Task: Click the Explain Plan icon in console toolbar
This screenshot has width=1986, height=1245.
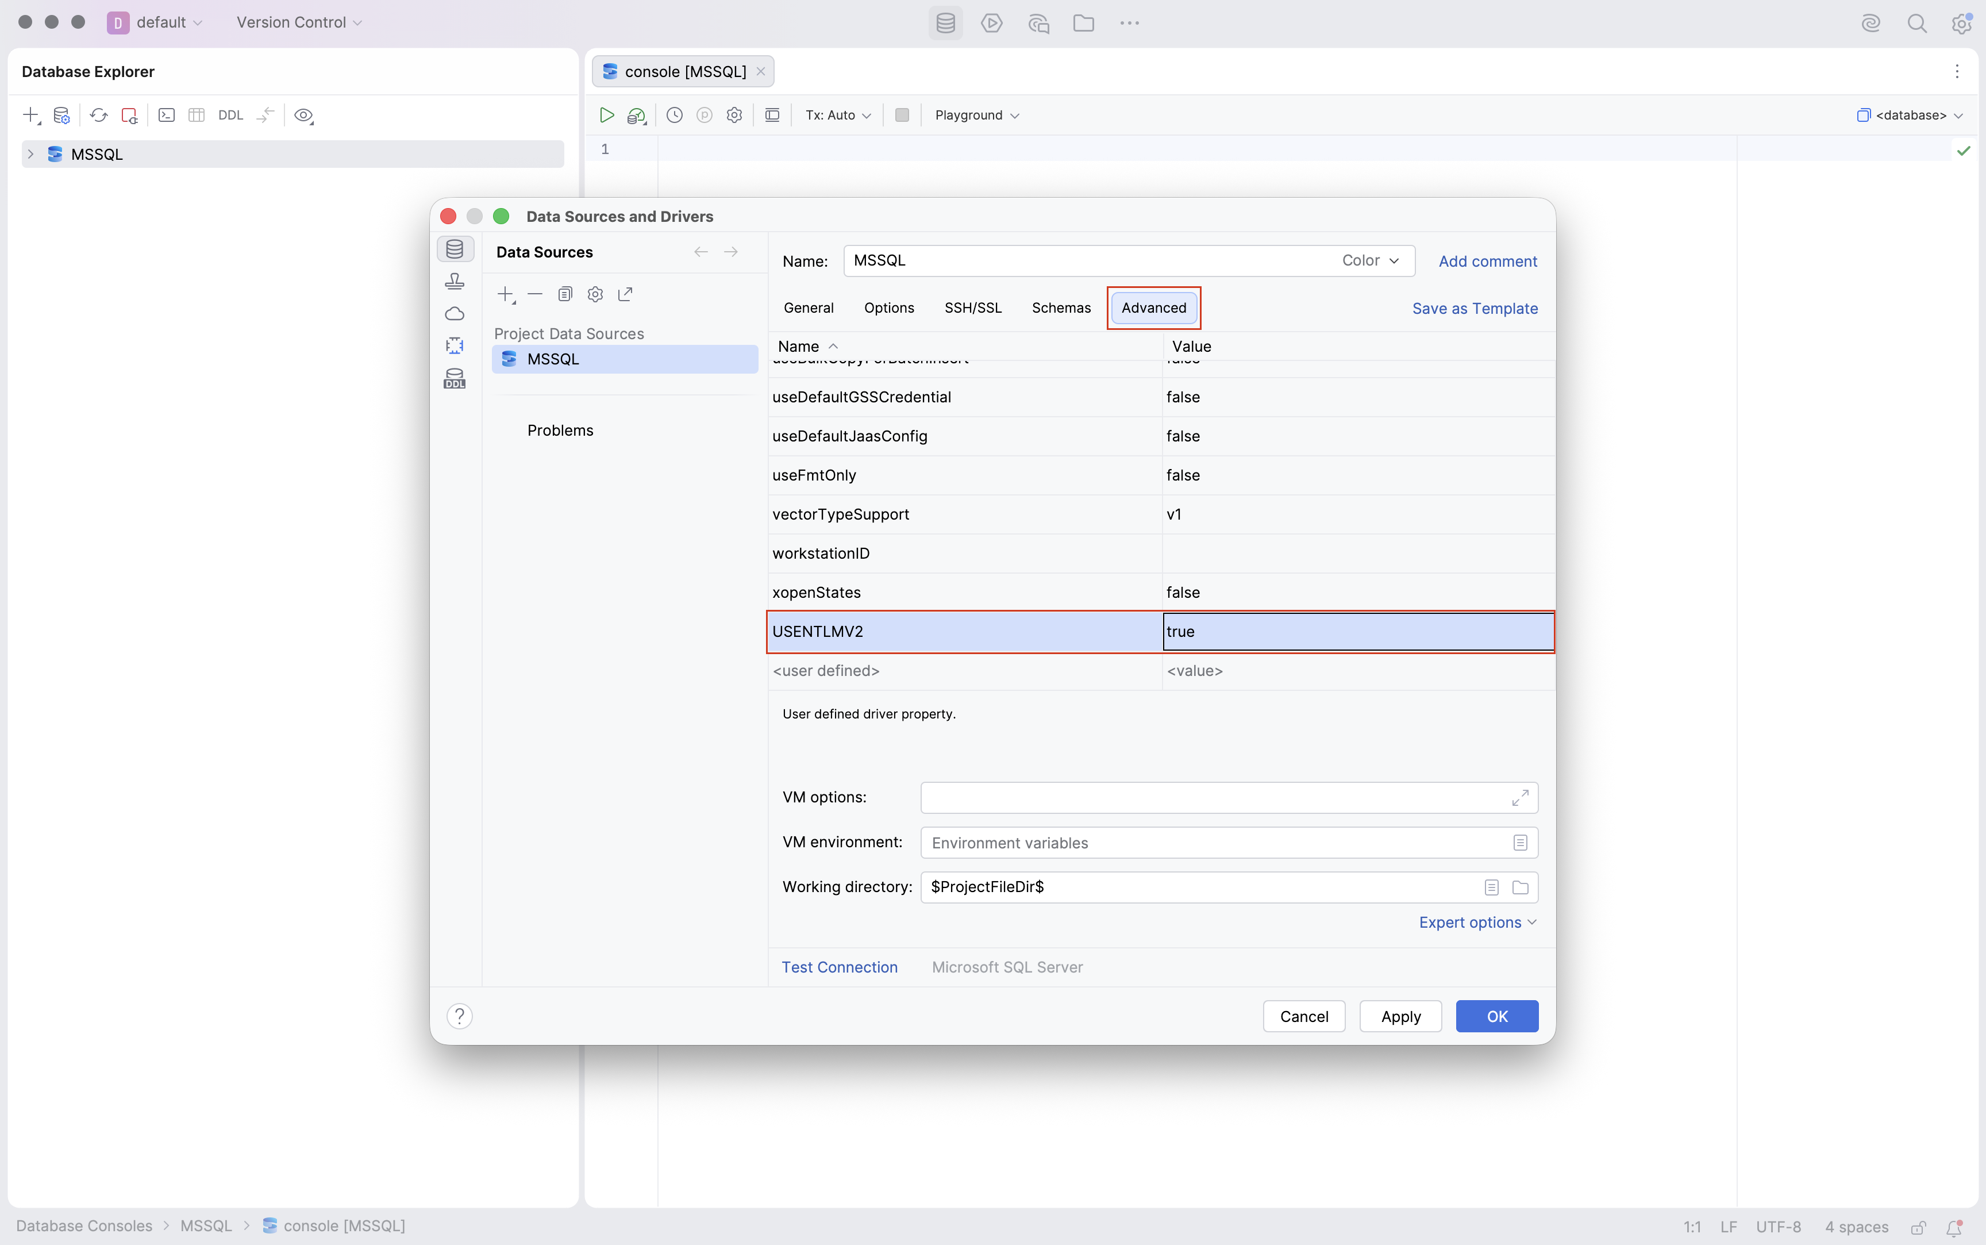Action: click(636, 116)
